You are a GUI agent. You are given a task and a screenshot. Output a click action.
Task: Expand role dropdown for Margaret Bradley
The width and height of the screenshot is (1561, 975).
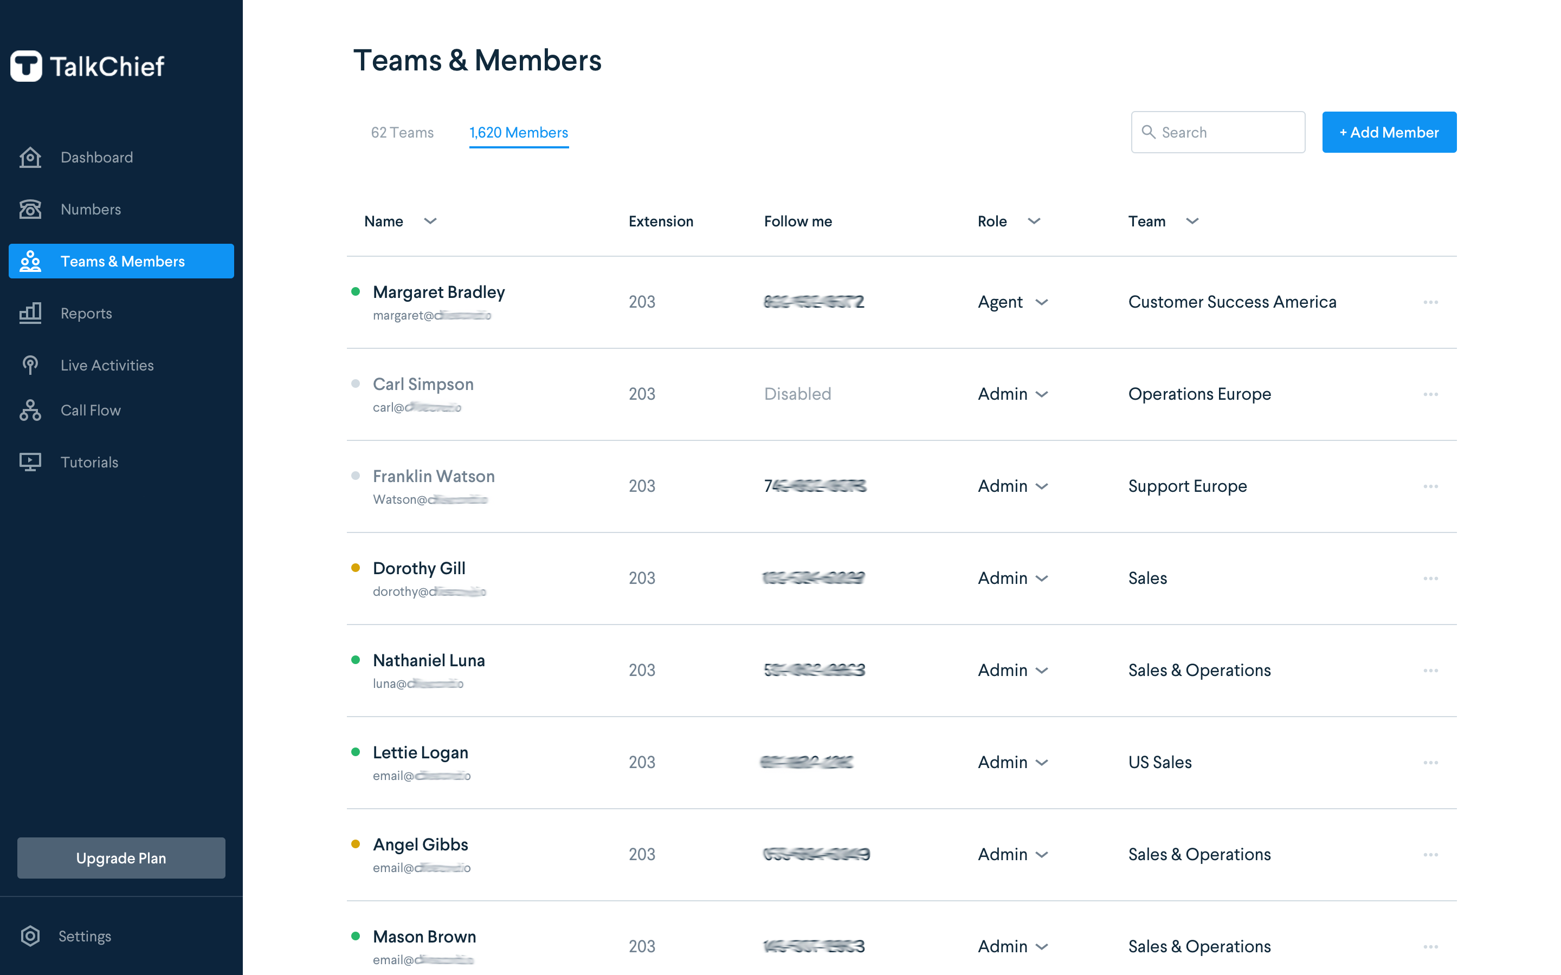tap(1041, 302)
